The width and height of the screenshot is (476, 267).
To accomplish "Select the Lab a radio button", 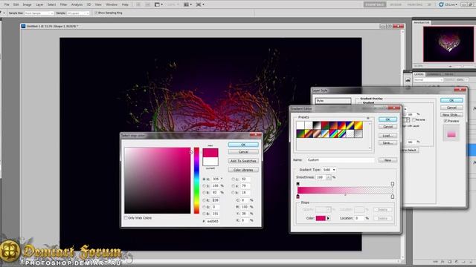I will tap(233, 186).
